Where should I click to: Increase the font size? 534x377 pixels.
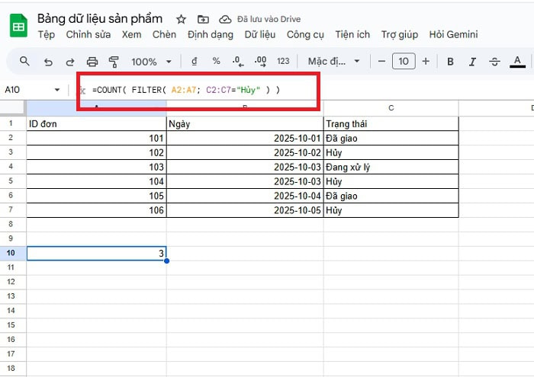426,62
